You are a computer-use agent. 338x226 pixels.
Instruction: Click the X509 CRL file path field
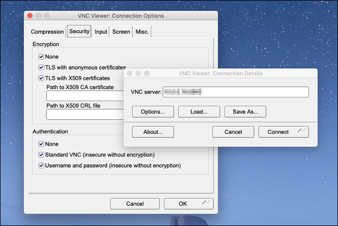(85, 114)
